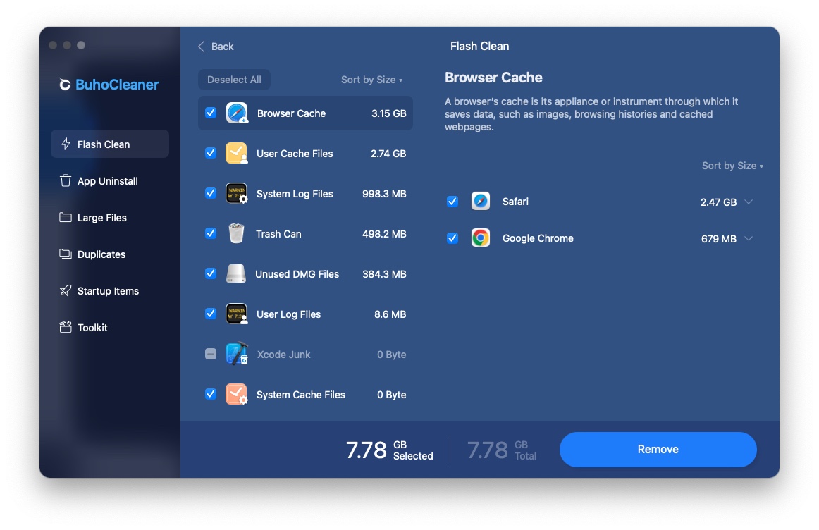The width and height of the screenshot is (819, 530).
Task: Uncheck the Unused DMG Files checkbox
Action: pos(211,273)
